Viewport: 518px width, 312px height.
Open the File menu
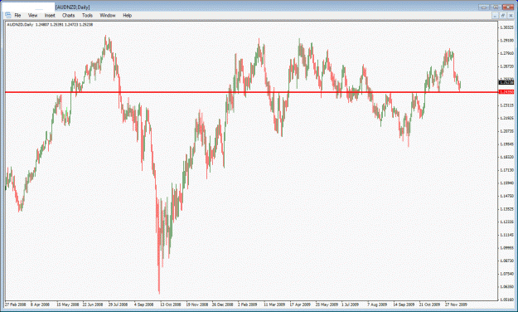point(17,15)
